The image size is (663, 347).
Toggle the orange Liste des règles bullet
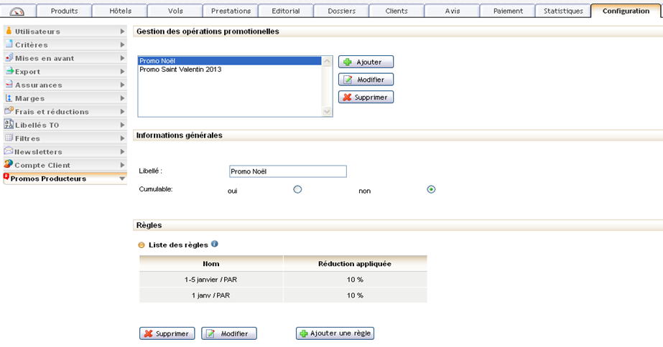tap(141, 245)
